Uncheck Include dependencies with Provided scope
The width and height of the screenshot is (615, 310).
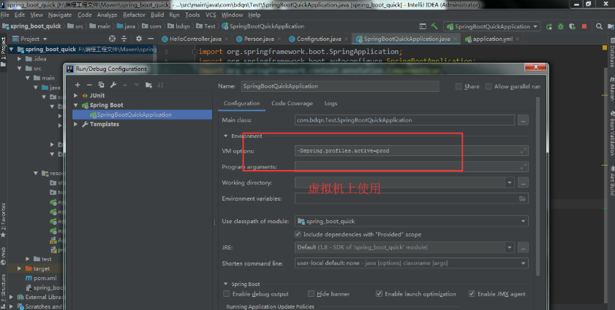pyautogui.click(x=298, y=234)
